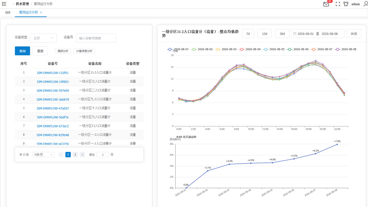
Task: Open the user avatar icon
Action: coord(366,4)
